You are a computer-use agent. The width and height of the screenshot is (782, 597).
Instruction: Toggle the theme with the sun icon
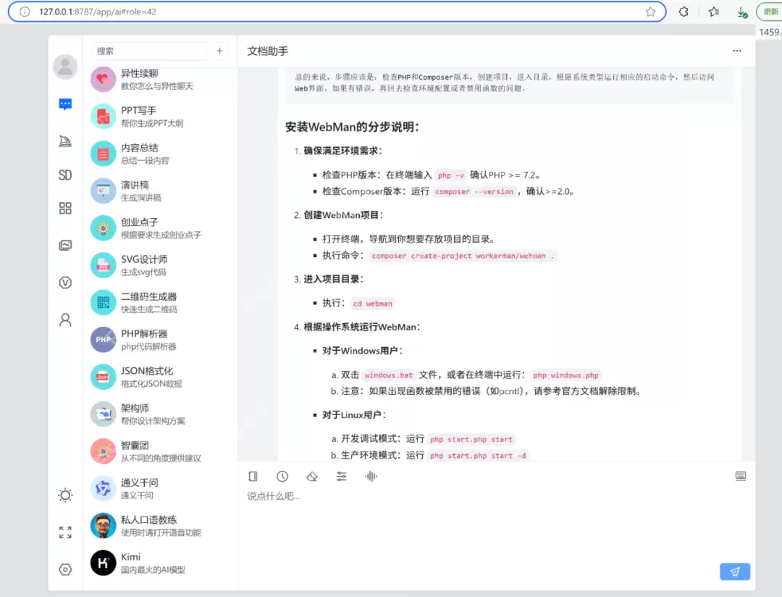click(x=65, y=495)
